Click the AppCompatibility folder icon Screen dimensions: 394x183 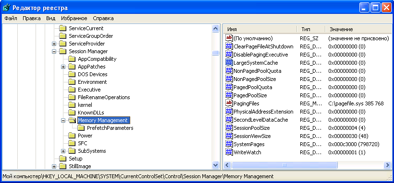(72, 59)
